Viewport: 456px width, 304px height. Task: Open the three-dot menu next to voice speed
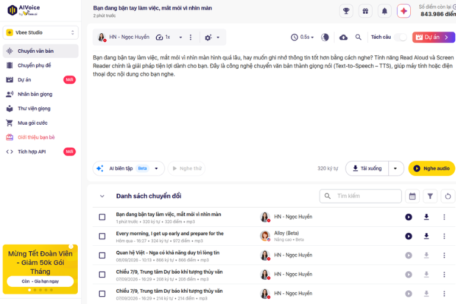coord(191,37)
